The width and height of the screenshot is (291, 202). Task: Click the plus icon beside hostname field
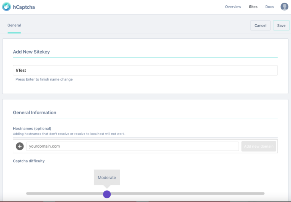point(20,146)
